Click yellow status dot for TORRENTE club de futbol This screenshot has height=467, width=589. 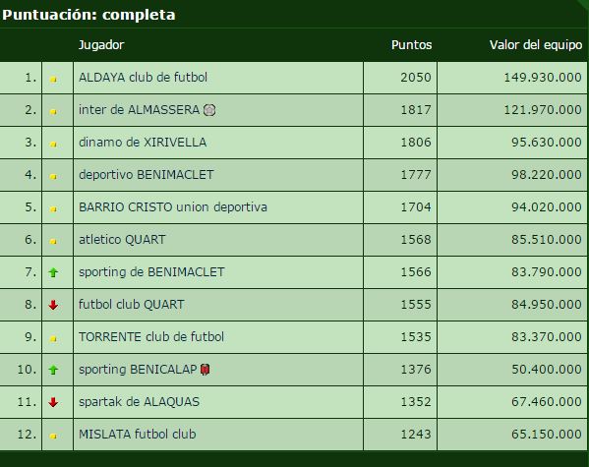point(53,338)
